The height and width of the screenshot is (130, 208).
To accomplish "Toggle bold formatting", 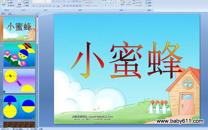I will coord(34,6).
